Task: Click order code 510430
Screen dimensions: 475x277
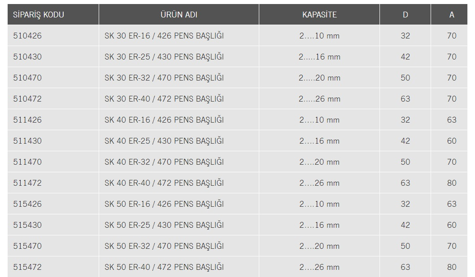Action: (x=27, y=57)
